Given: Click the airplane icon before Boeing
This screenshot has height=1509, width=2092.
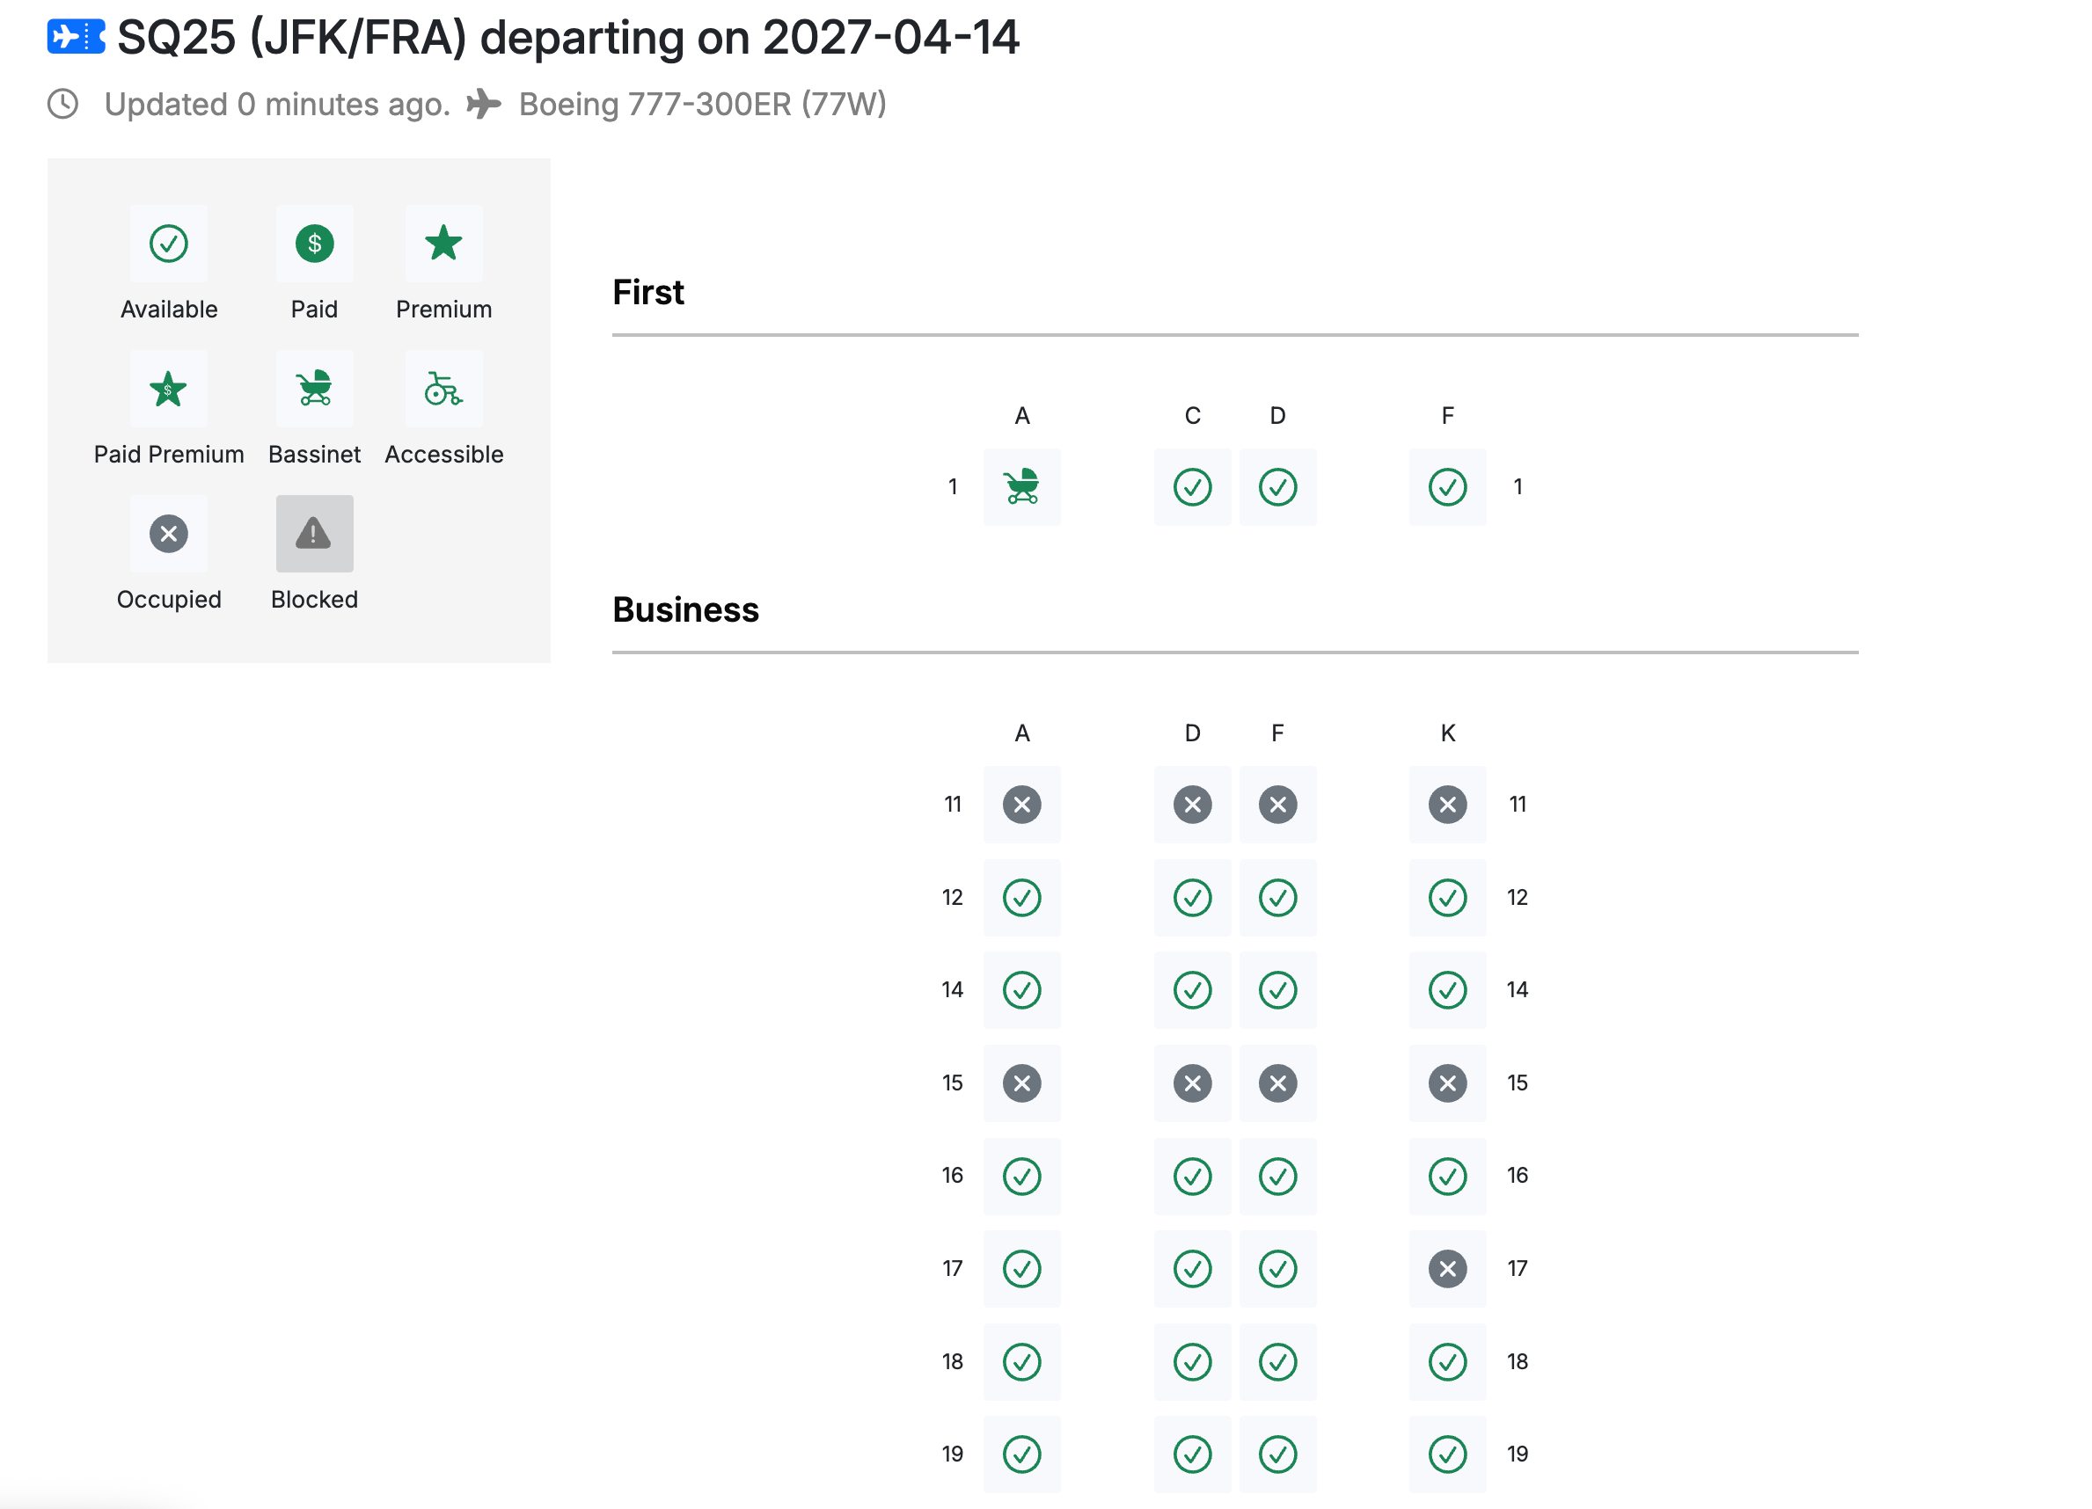Looking at the screenshot, I should (483, 104).
